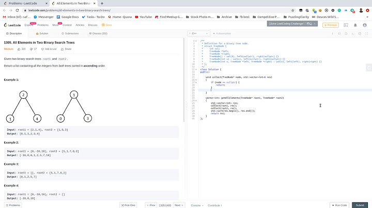Go forward in browser history
Screen dimensions: 372x208
(11, 10)
